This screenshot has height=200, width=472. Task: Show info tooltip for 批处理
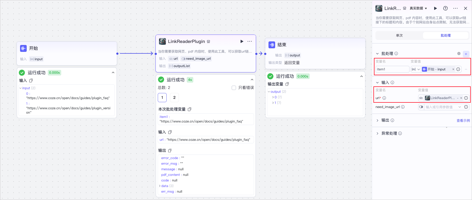(396, 54)
